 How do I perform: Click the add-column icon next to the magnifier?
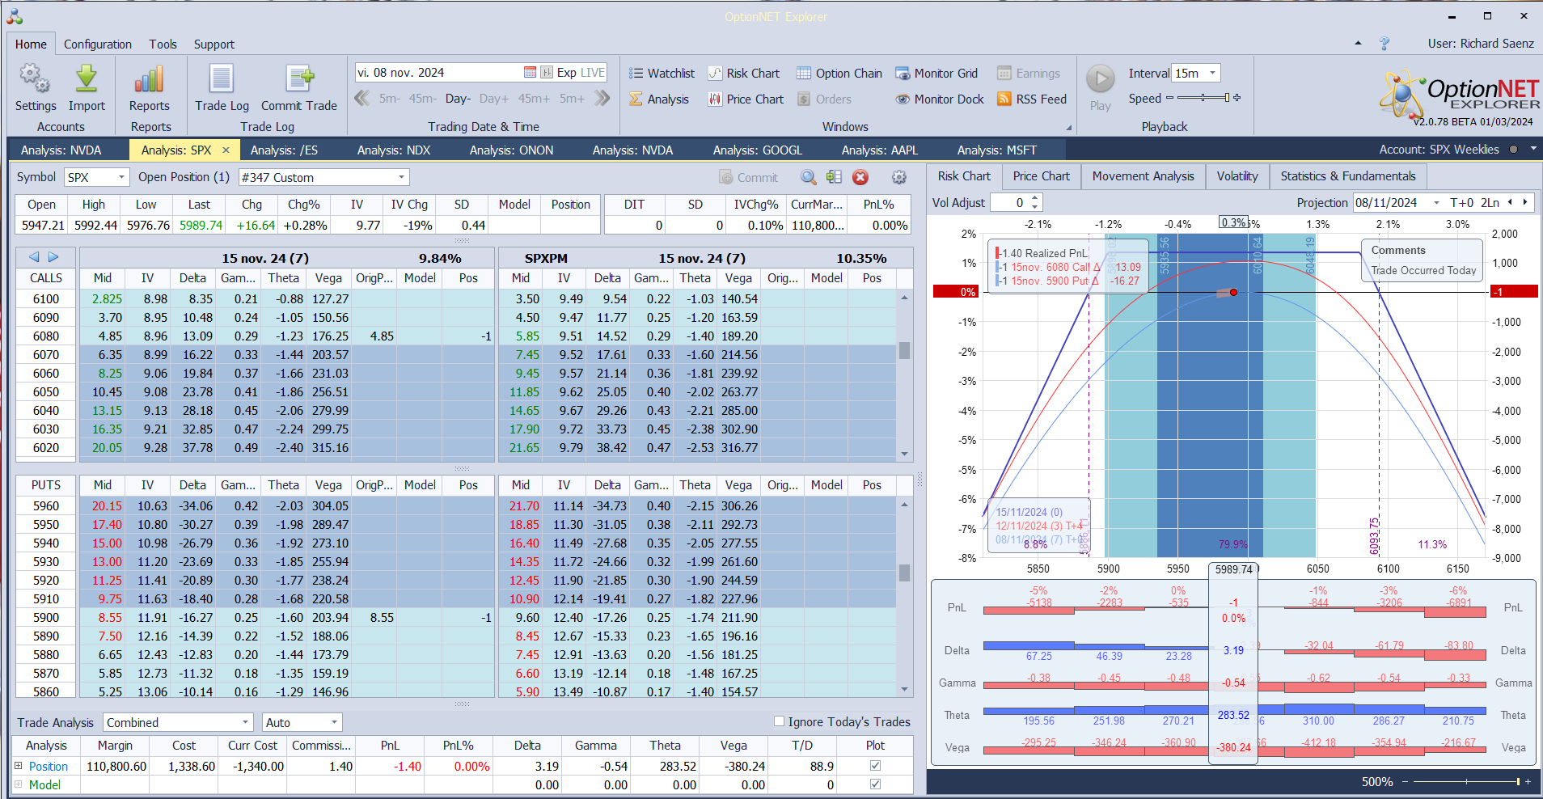(x=835, y=177)
